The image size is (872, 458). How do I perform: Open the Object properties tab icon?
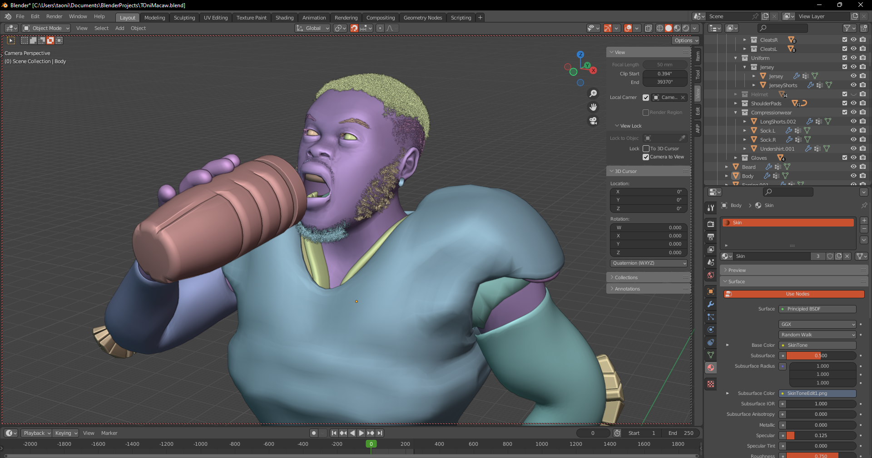point(711,291)
